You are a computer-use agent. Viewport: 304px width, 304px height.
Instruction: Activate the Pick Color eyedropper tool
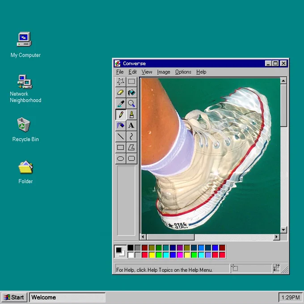(121, 104)
